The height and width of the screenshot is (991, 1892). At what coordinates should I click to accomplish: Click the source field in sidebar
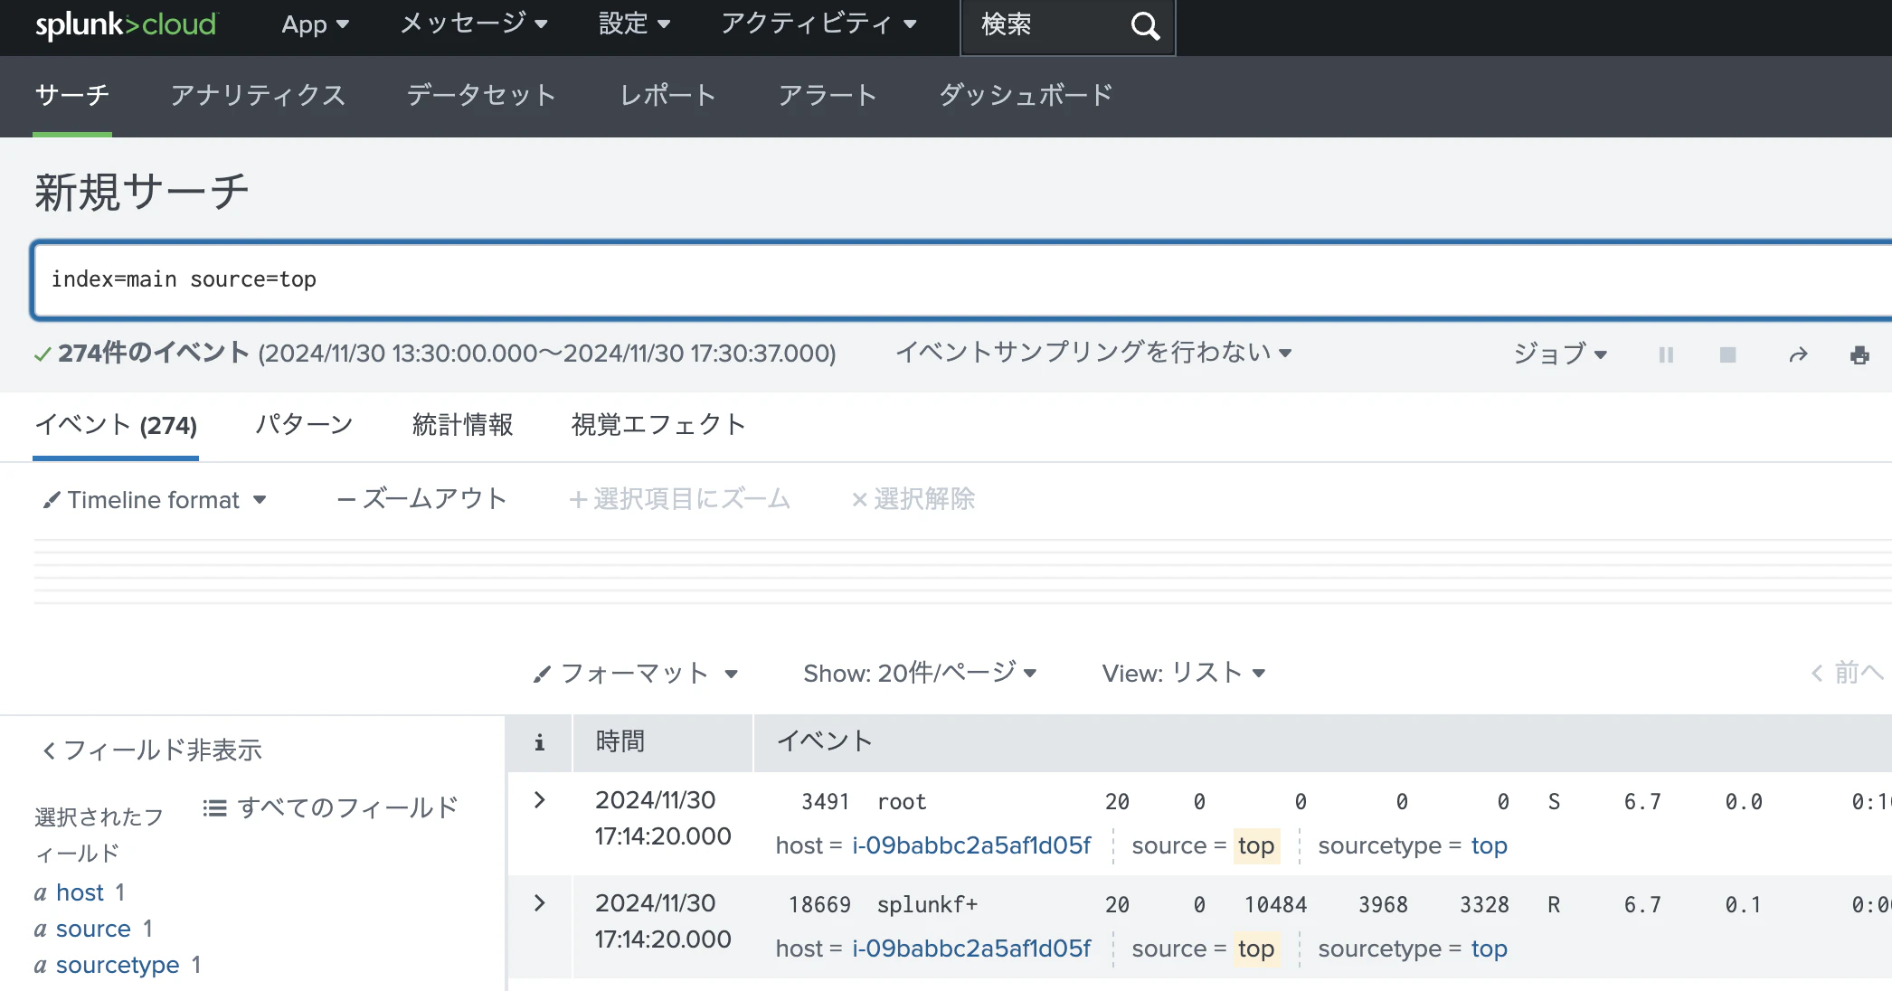click(93, 929)
